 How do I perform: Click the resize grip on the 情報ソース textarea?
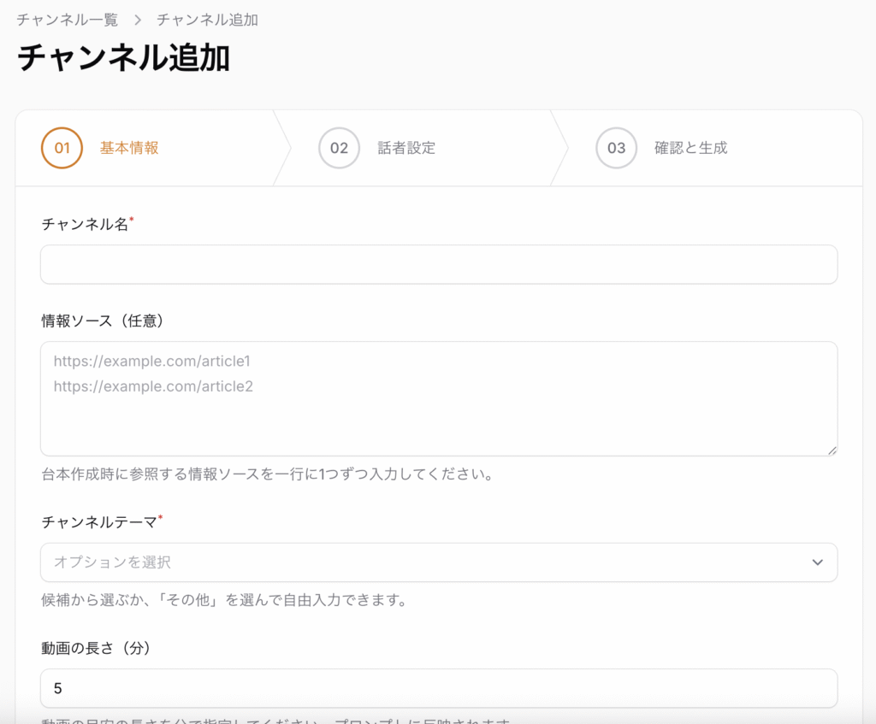click(832, 450)
